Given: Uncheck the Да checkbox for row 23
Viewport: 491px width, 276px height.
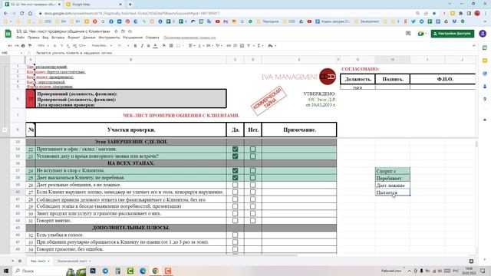Looking at the screenshot, I should pyautogui.click(x=236, y=156).
